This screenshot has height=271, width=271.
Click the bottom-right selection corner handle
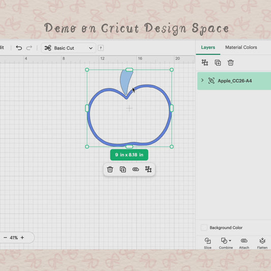point(172,147)
